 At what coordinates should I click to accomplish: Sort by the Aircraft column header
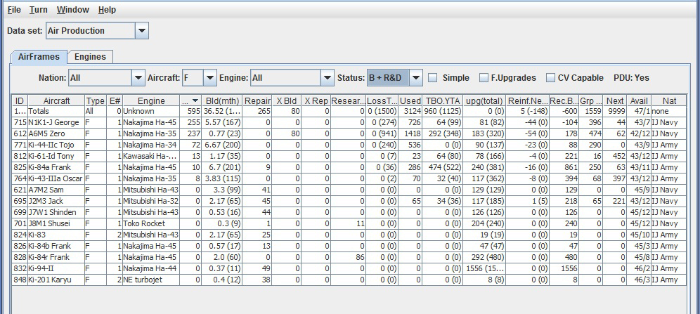(56, 100)
